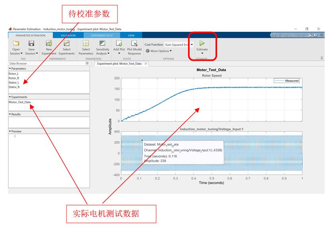
Task: Create a New Experiment
Action: pos(49,43)
